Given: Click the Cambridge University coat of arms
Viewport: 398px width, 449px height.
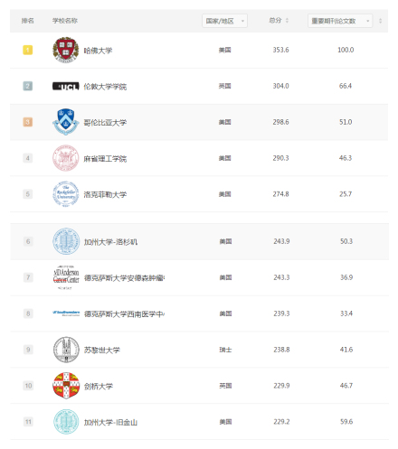Looking at the screenshot, I should [x=66, y=386].
